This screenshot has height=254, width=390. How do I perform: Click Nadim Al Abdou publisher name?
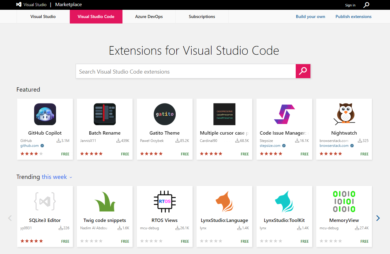point(94,228)
